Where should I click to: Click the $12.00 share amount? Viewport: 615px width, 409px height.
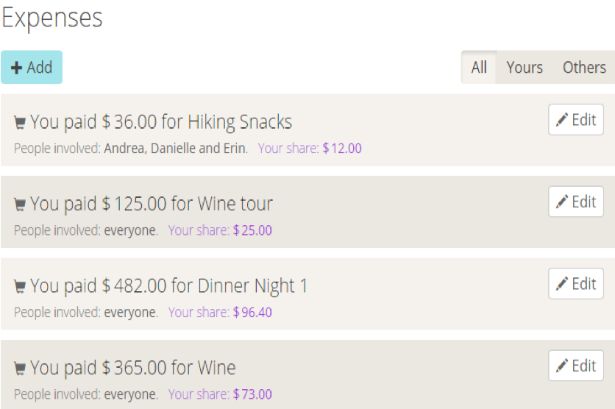342,149
